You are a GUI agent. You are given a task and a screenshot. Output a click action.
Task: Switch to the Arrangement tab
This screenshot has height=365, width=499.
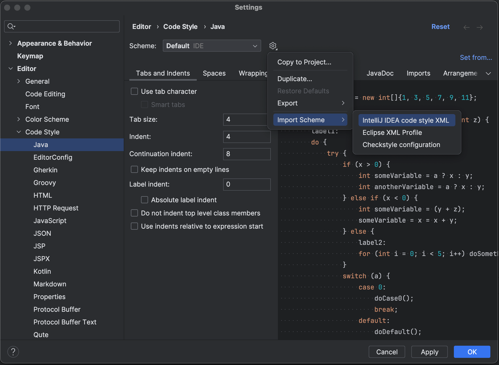(460, 73)
